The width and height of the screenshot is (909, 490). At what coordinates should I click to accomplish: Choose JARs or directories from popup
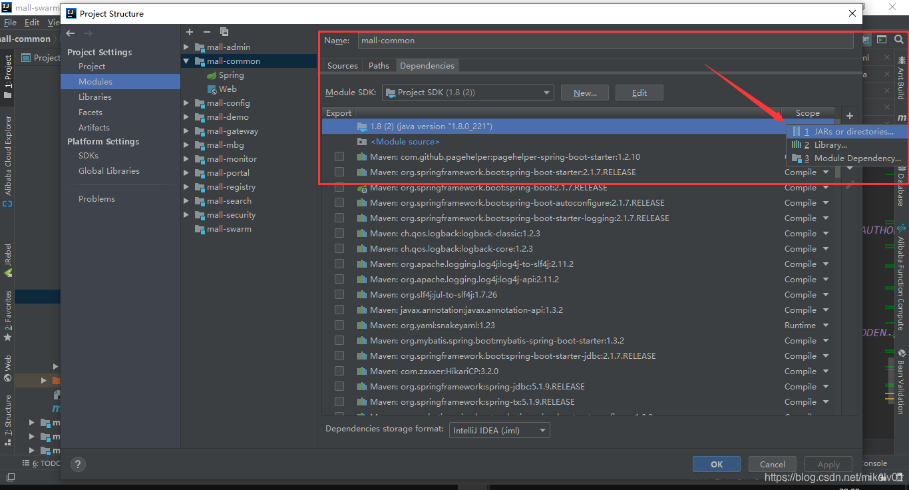[x=847, y=132]
